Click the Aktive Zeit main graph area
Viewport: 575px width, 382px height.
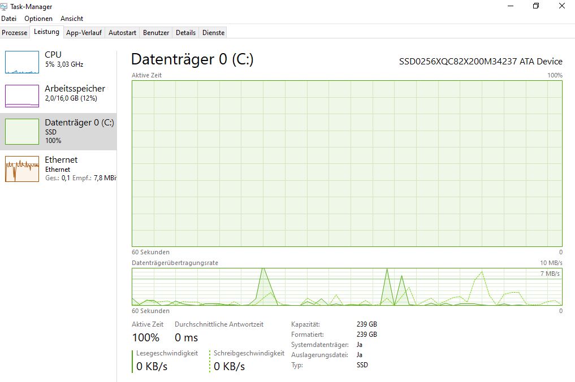click(x=347, y=163)
